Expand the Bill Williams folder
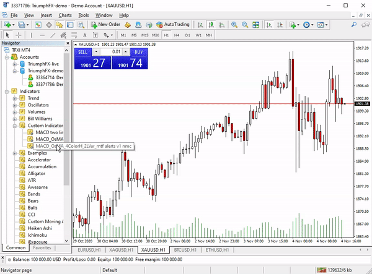This screenshot has width=372, height=274. (15, 119)
